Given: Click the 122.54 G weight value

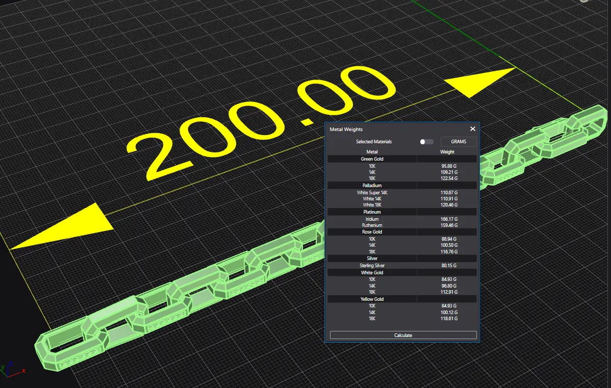Looking at the screenshot, I should [449, 178].
